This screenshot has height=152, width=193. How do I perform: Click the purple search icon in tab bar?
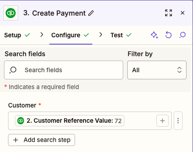tap(183, 35)
